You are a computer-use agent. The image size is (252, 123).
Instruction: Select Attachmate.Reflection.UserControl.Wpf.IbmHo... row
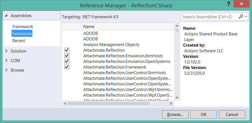tap(118, 89)
